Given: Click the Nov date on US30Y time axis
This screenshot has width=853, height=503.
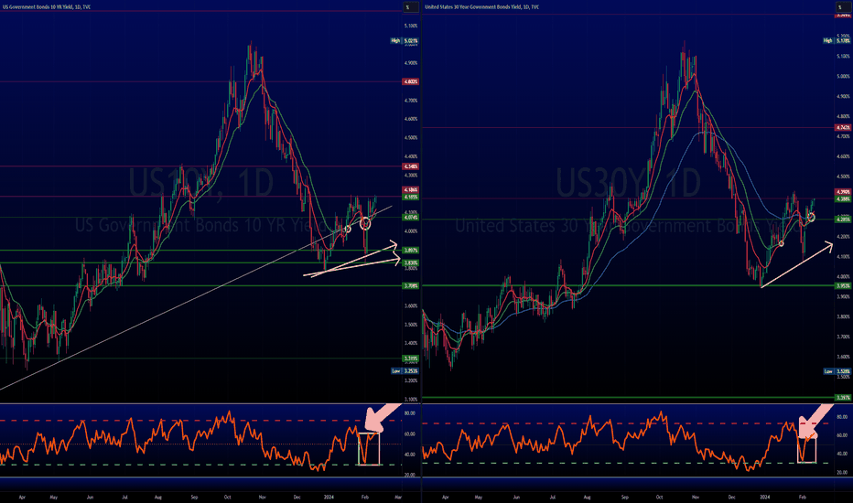Looking at the screenshot, I should point(695,497).
